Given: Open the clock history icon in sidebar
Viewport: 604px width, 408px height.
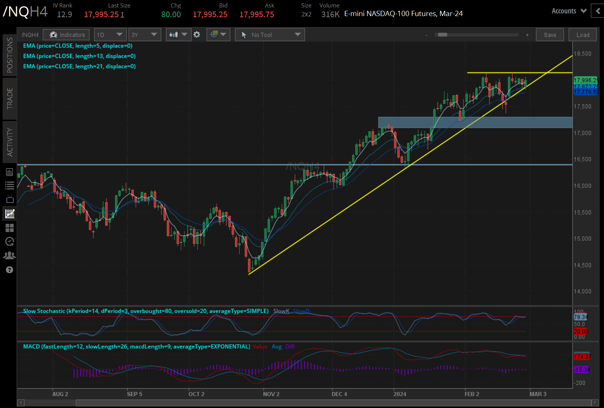Looking at the screenshot, I should [x=10, y=242].
